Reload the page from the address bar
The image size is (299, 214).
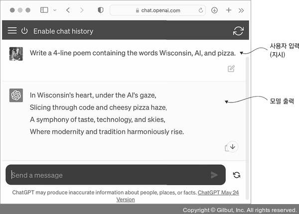(x=201, y=10)
